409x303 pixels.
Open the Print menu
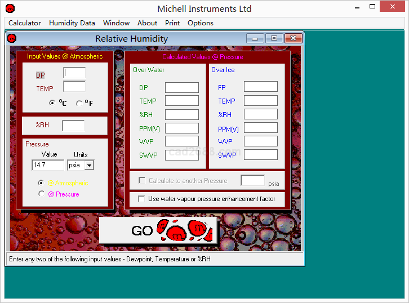tap(172, 23)
